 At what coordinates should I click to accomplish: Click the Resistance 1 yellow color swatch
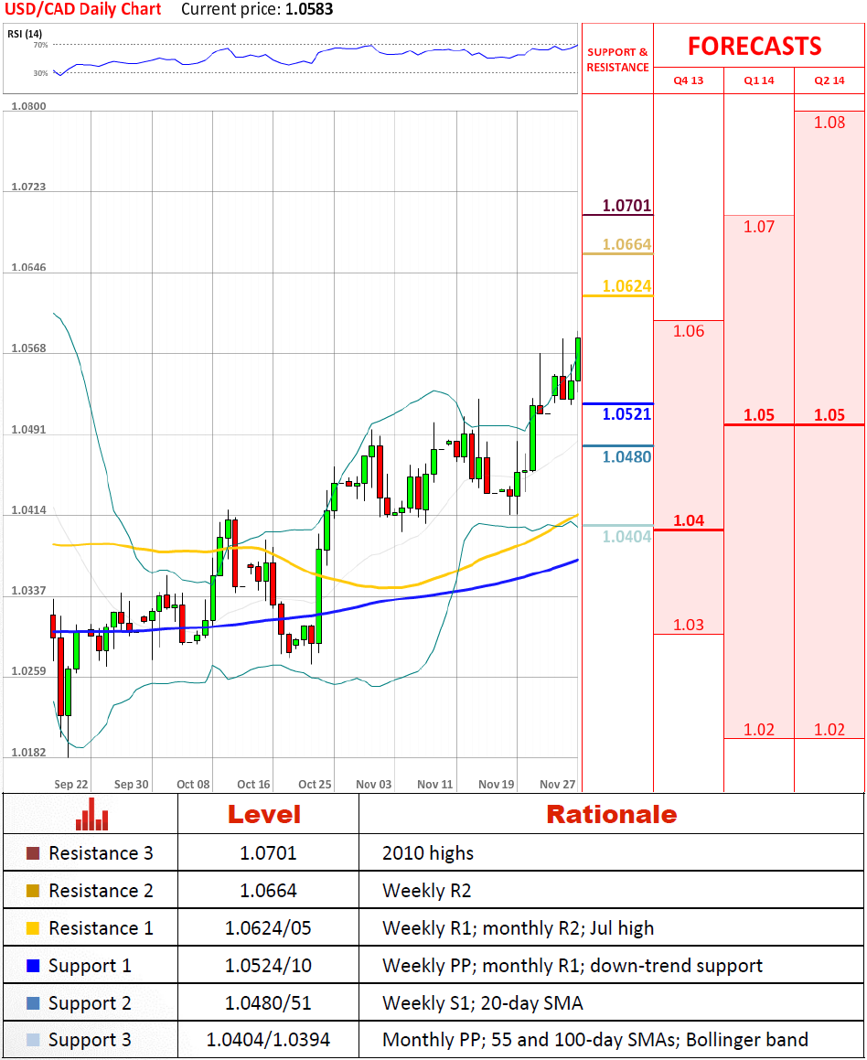click(x=33, y=928)
